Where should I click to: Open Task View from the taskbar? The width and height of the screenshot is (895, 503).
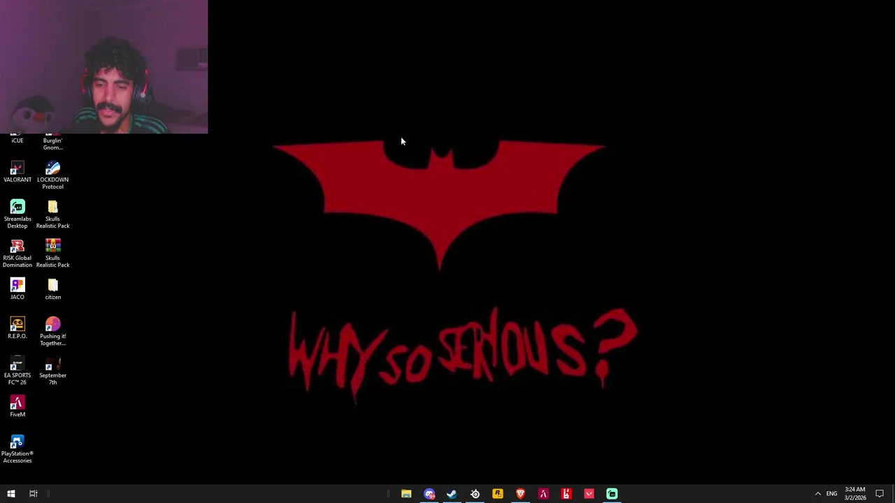coord(33,494)
